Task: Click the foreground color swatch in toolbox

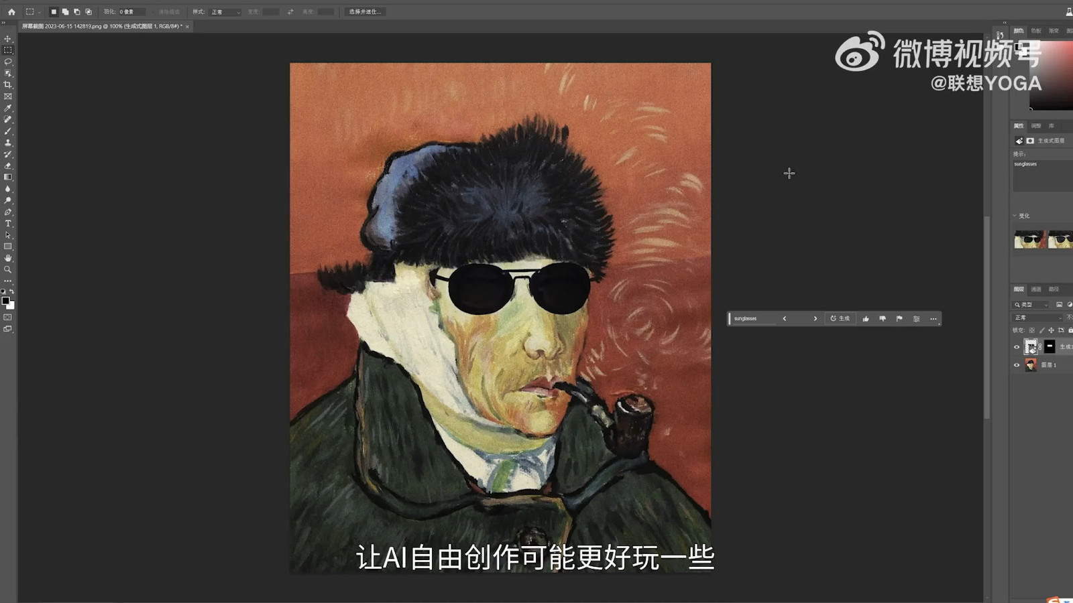Action: tap(5, 301)
